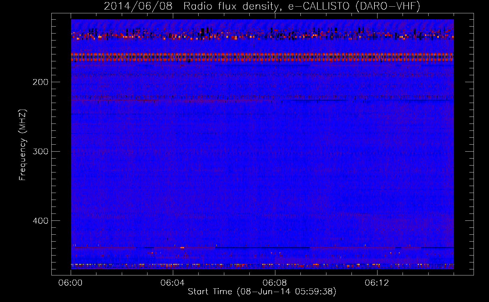This screenshot has width=489, height=302.
Task: Click the "200" frequency tick label
Action: pyautogui.click(x=40, y=82)
